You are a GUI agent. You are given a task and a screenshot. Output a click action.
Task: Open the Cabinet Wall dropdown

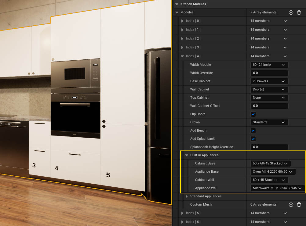[x=269, y=180]
